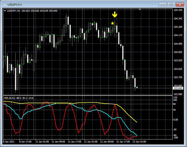
Task: Click the grey chart shift triangle marker
Action: pyautogui.click(x=140, y=9)
